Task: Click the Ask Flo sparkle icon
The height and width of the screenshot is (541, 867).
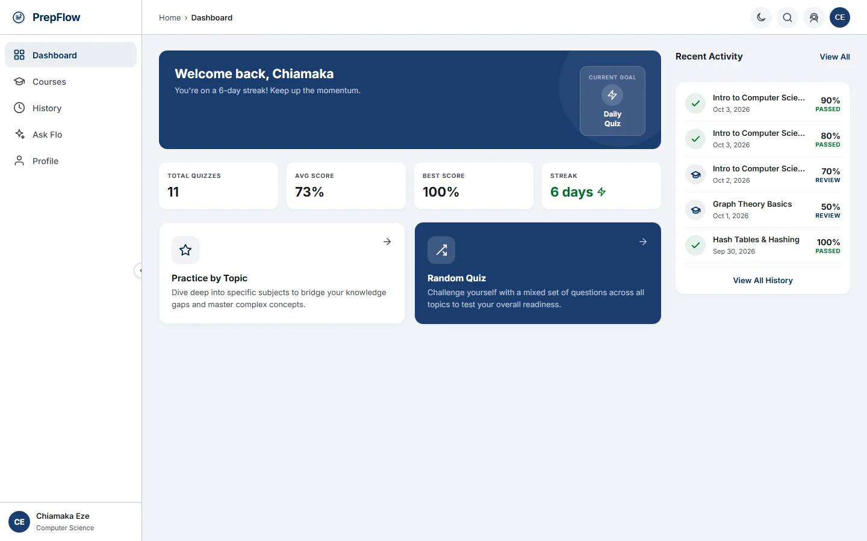Action: point(19,135)
